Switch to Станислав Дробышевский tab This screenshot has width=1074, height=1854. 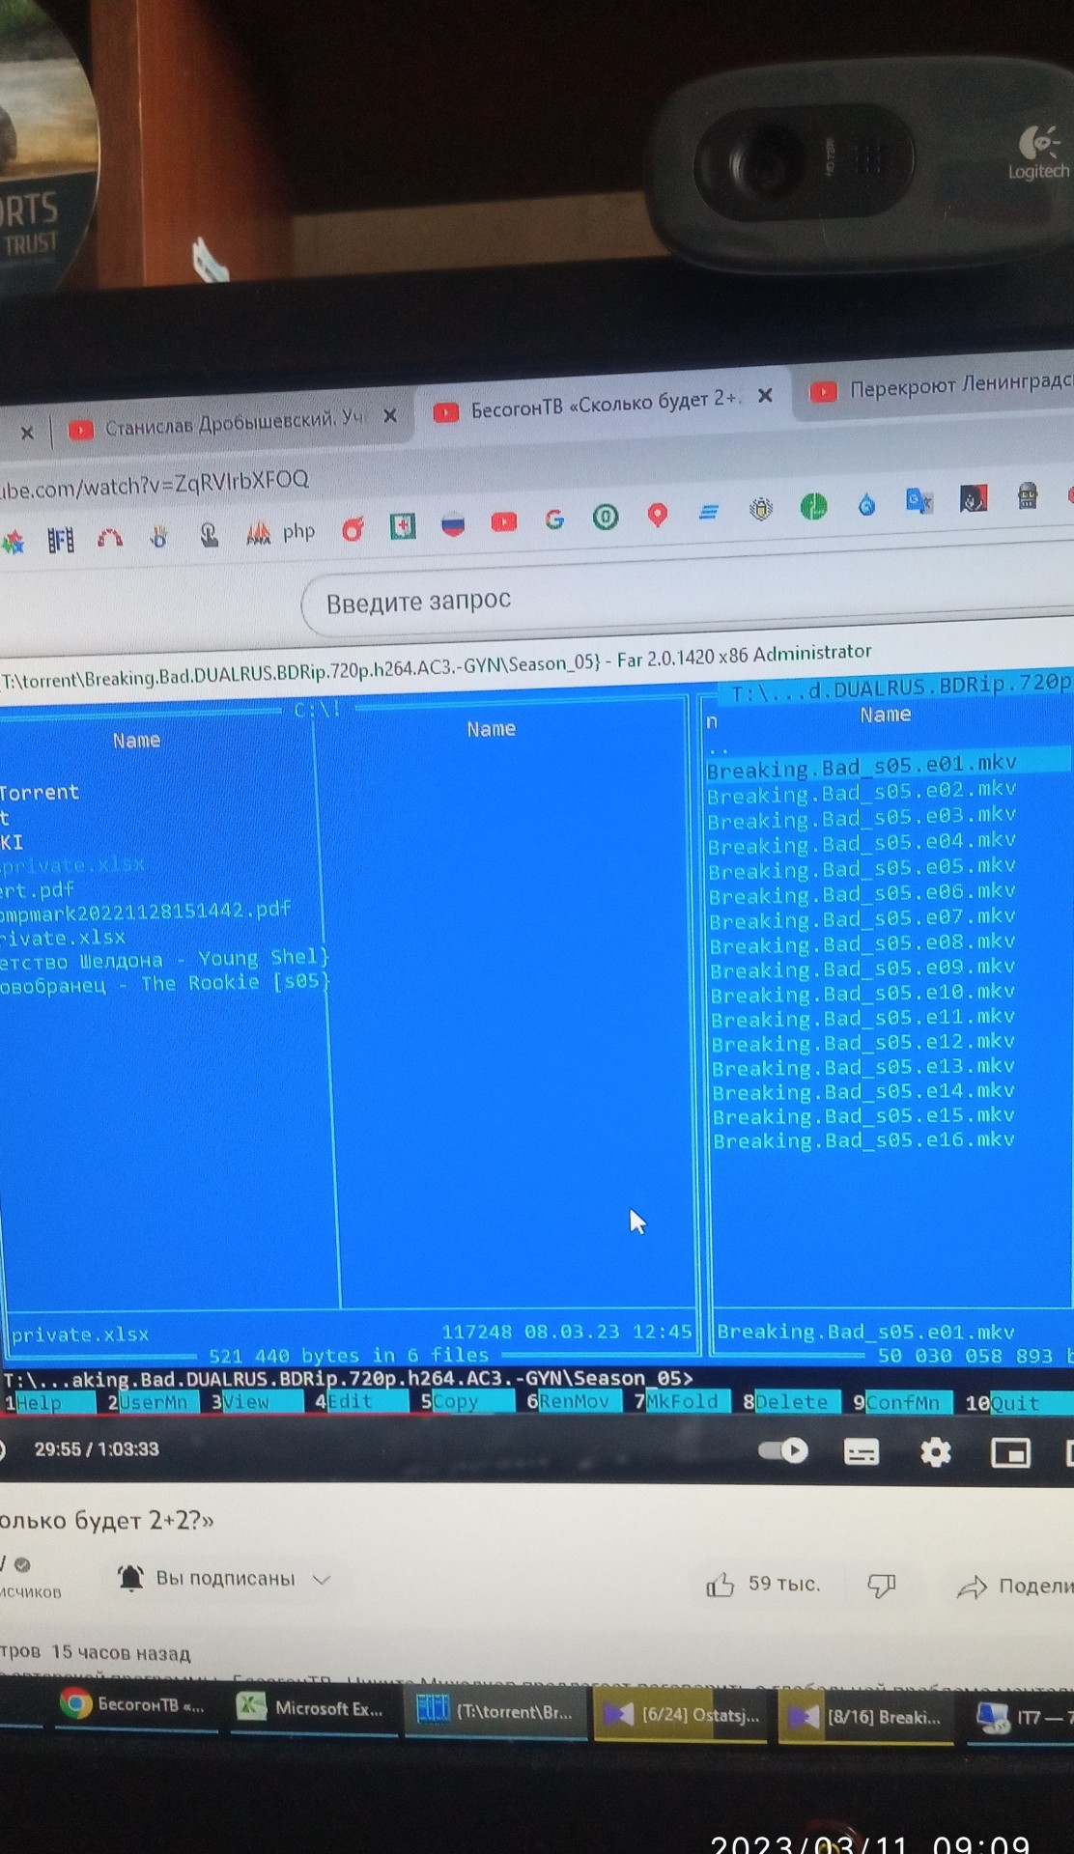(x=230, y=424)
